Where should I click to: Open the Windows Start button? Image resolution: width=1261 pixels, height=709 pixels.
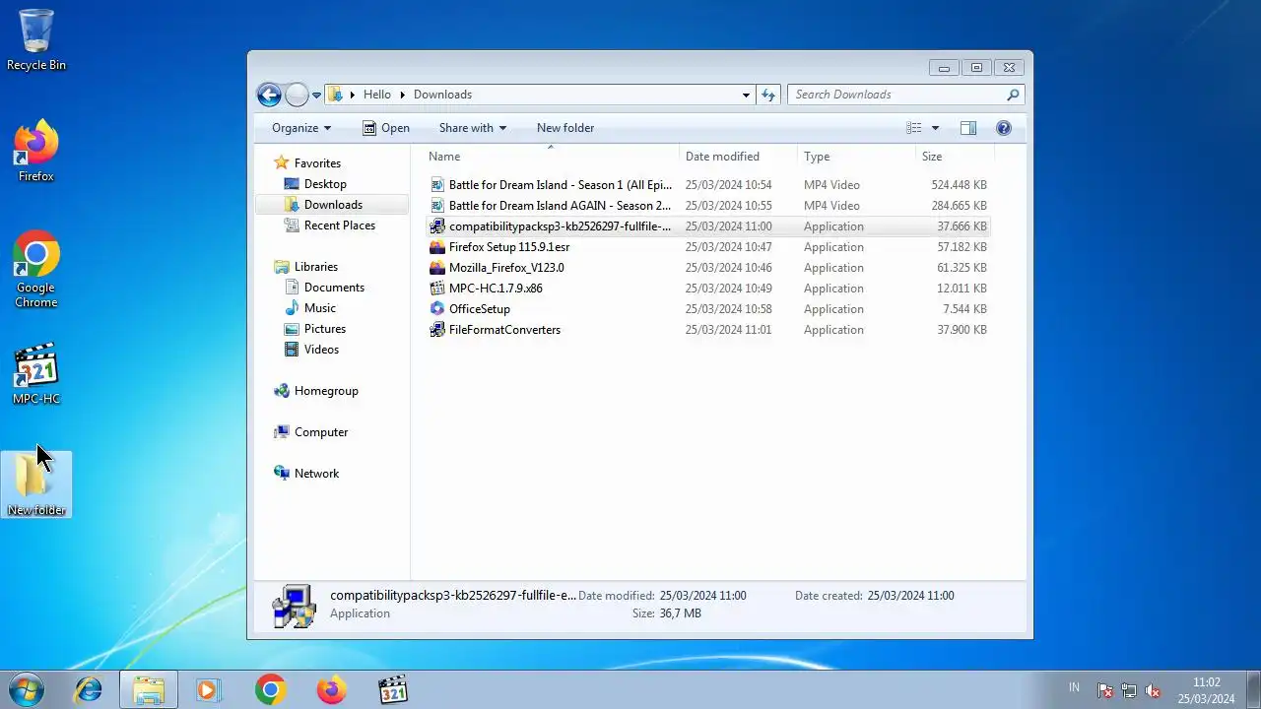pos(27,690)
